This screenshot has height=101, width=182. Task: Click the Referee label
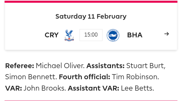(20, 66)
